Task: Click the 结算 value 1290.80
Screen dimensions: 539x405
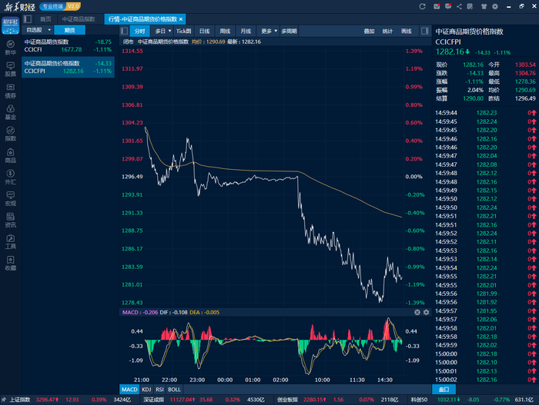Action: pyautogui.click(x=473, y=98)
